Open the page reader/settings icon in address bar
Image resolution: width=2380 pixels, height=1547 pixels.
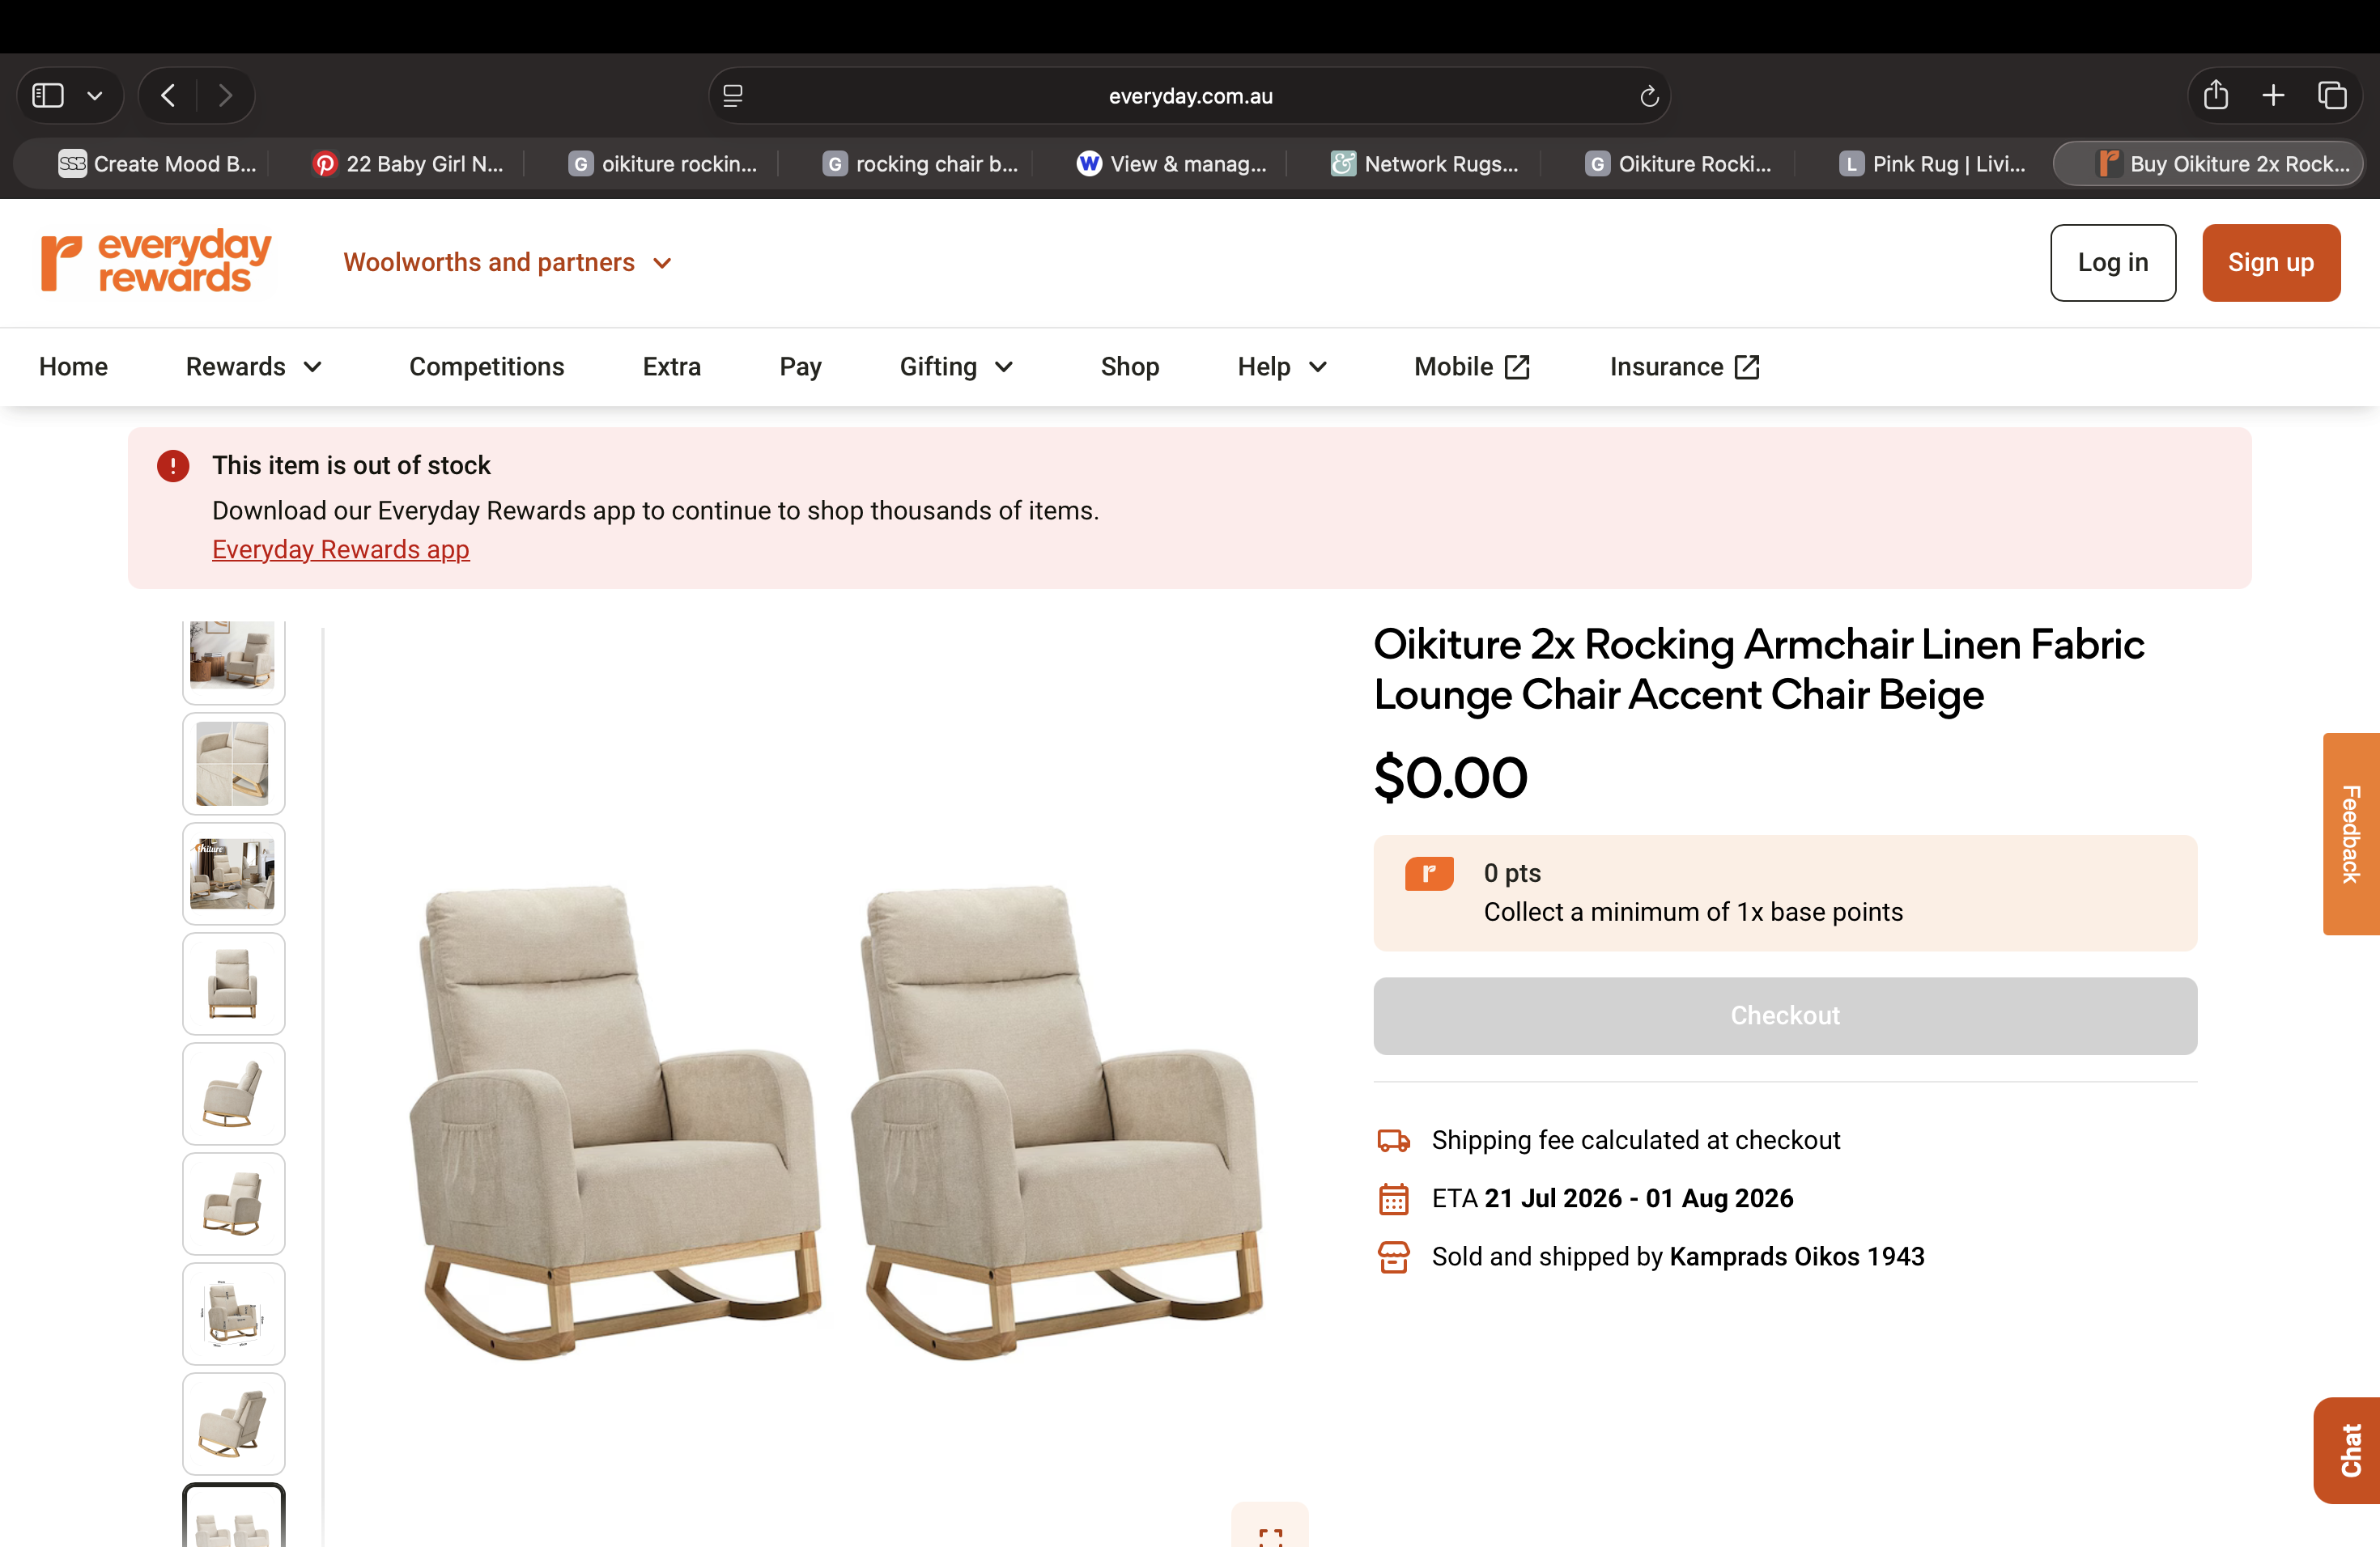pyautogui.click(x=733, y=96)
